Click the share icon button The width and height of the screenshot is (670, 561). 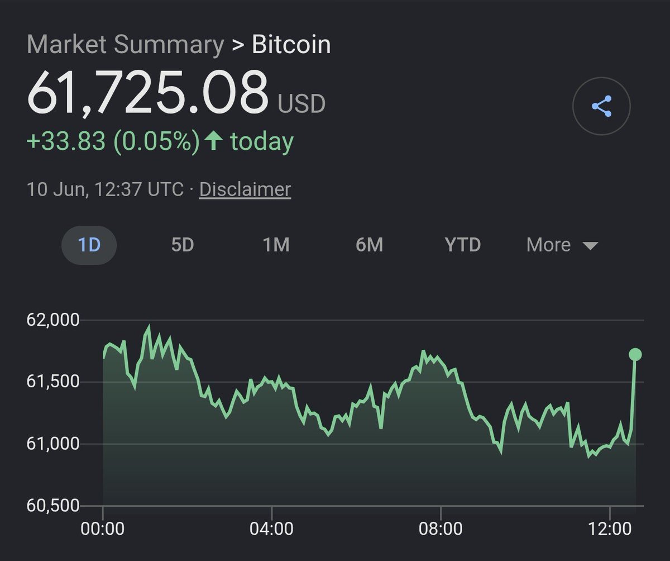click(601, 106)
